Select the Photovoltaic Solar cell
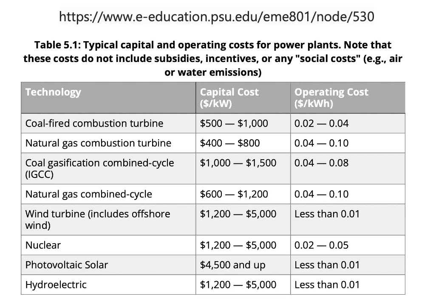 point(67,265)
